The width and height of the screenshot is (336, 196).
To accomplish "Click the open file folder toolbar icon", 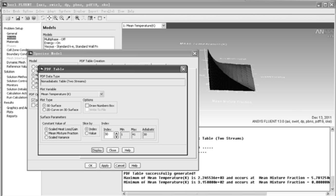I will pos(8,18).
